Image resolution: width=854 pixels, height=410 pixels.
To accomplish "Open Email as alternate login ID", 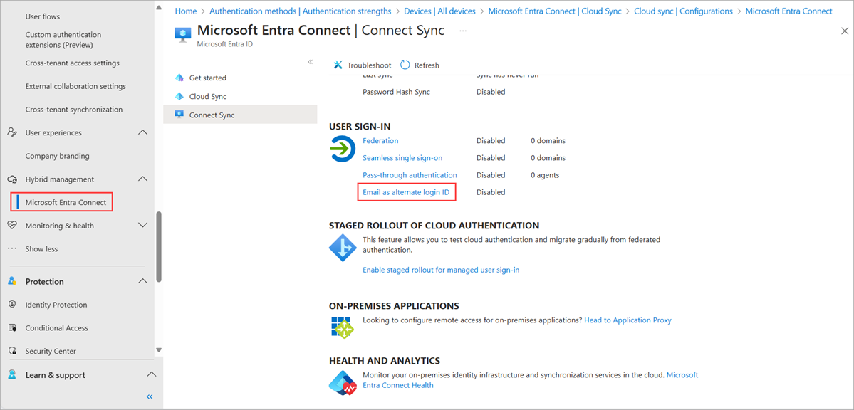I will point(406,192).
